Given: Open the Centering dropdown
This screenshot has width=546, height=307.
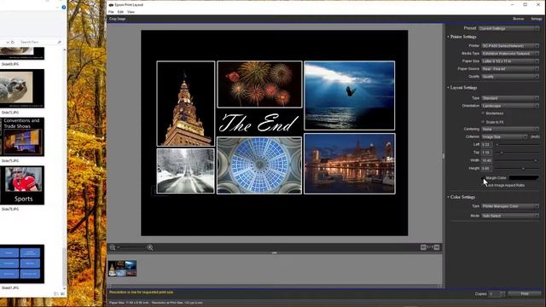Looking at the screenshot, I should pos(510,129).
